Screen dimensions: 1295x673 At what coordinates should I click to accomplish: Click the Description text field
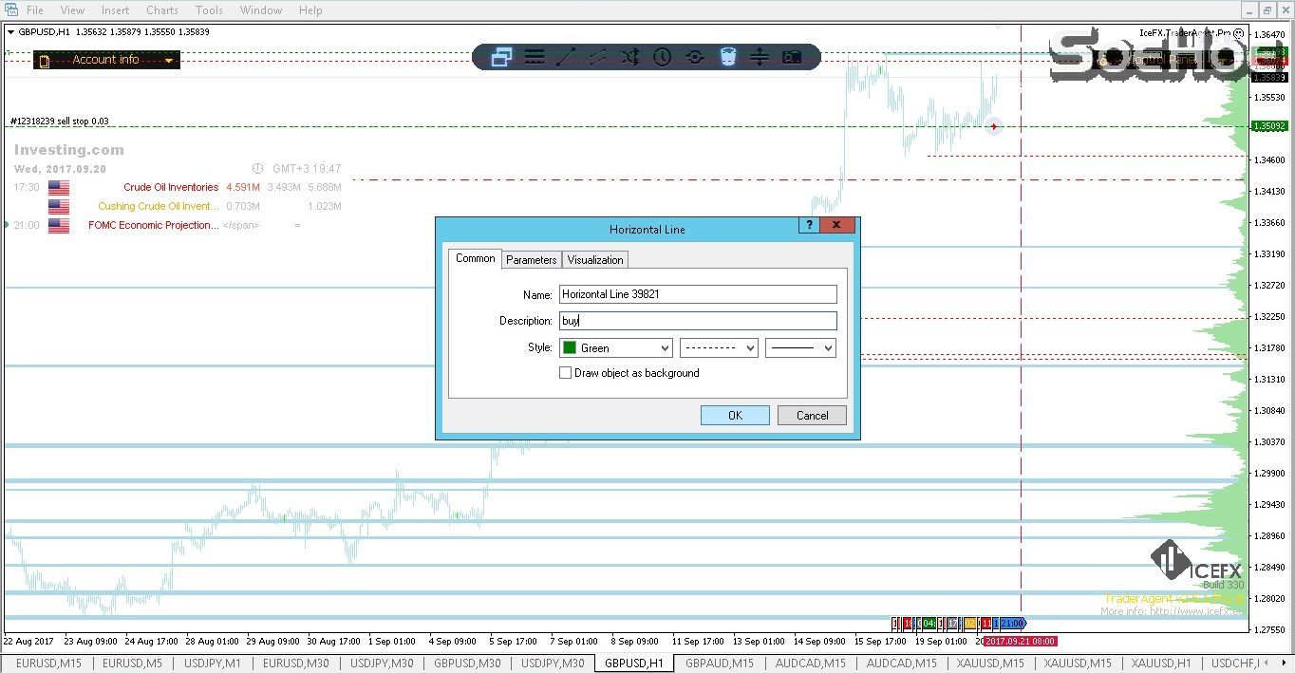[698, 321]
